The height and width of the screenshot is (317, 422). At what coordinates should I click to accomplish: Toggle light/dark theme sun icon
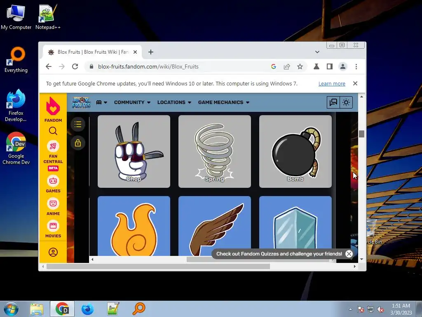[346, 102]
